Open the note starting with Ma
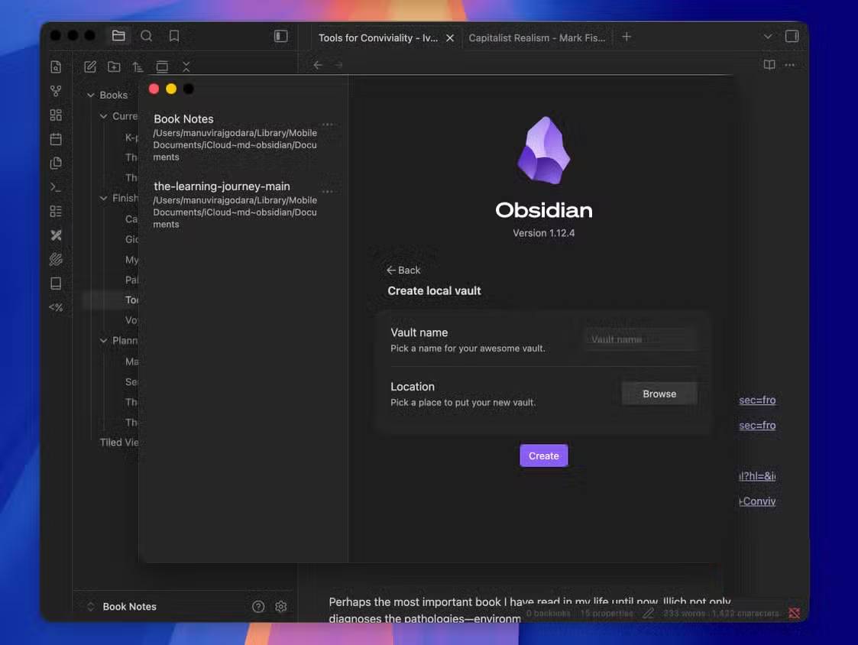 (x=131, y=361)
